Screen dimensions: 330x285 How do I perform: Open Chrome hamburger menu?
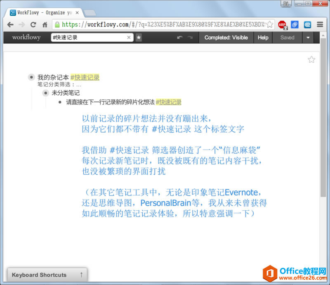320,24
